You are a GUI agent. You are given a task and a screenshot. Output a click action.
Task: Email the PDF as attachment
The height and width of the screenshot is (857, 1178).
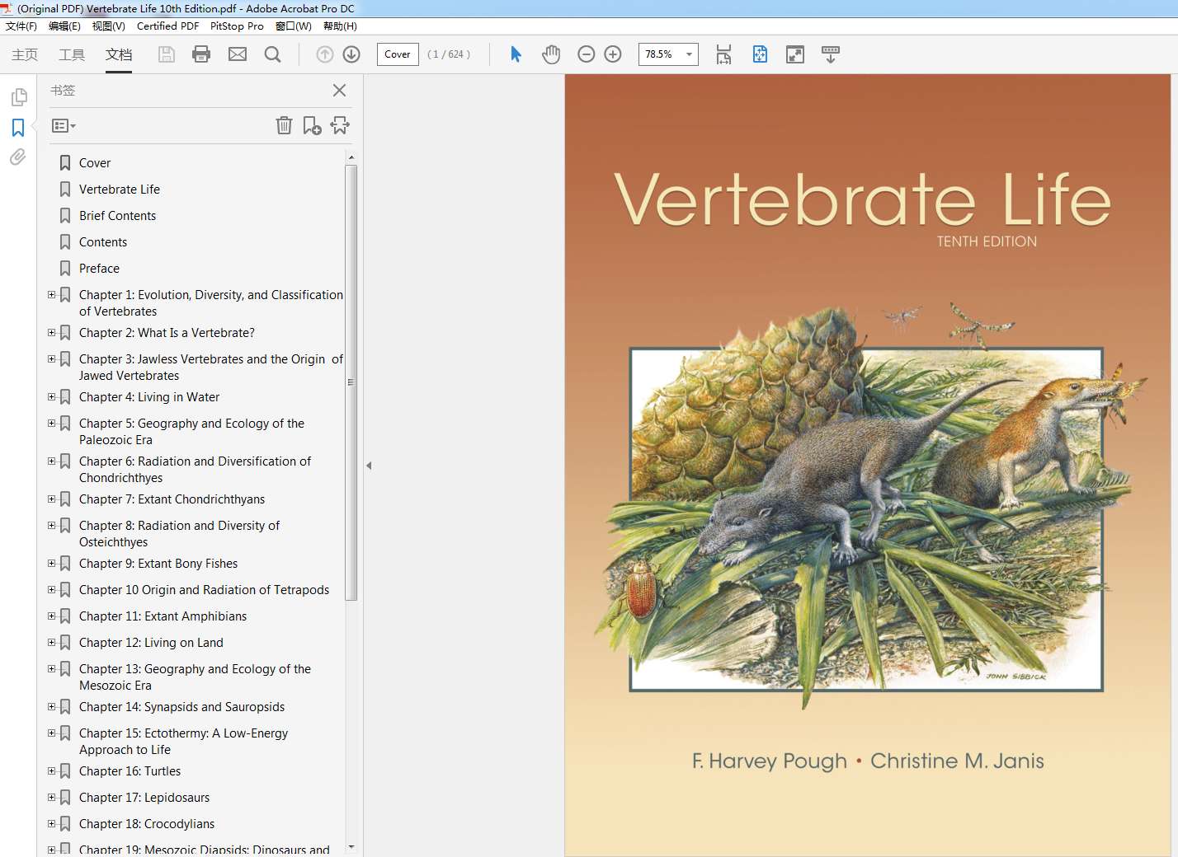tap(238, 54)
